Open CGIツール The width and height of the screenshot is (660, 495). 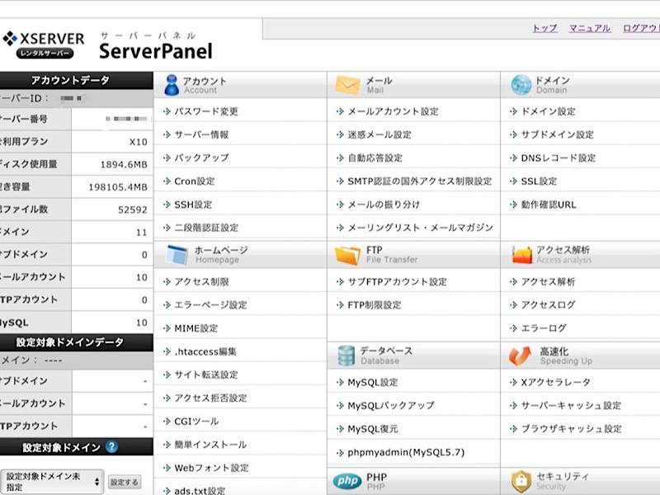point(196,422)
